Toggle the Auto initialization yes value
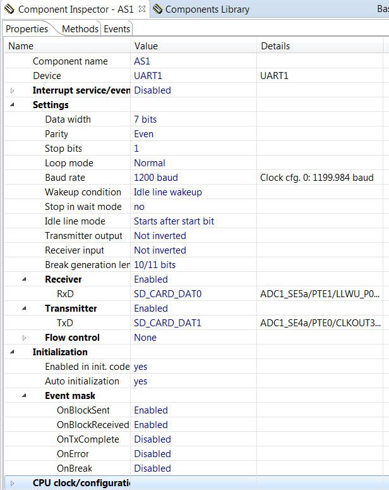This screenshot has width=389, height=490. tap(140, 381)
